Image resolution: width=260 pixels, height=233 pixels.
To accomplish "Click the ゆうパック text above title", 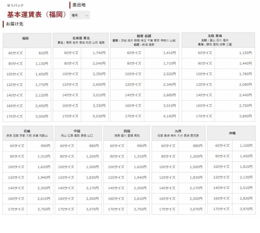I will click(15, 5).
